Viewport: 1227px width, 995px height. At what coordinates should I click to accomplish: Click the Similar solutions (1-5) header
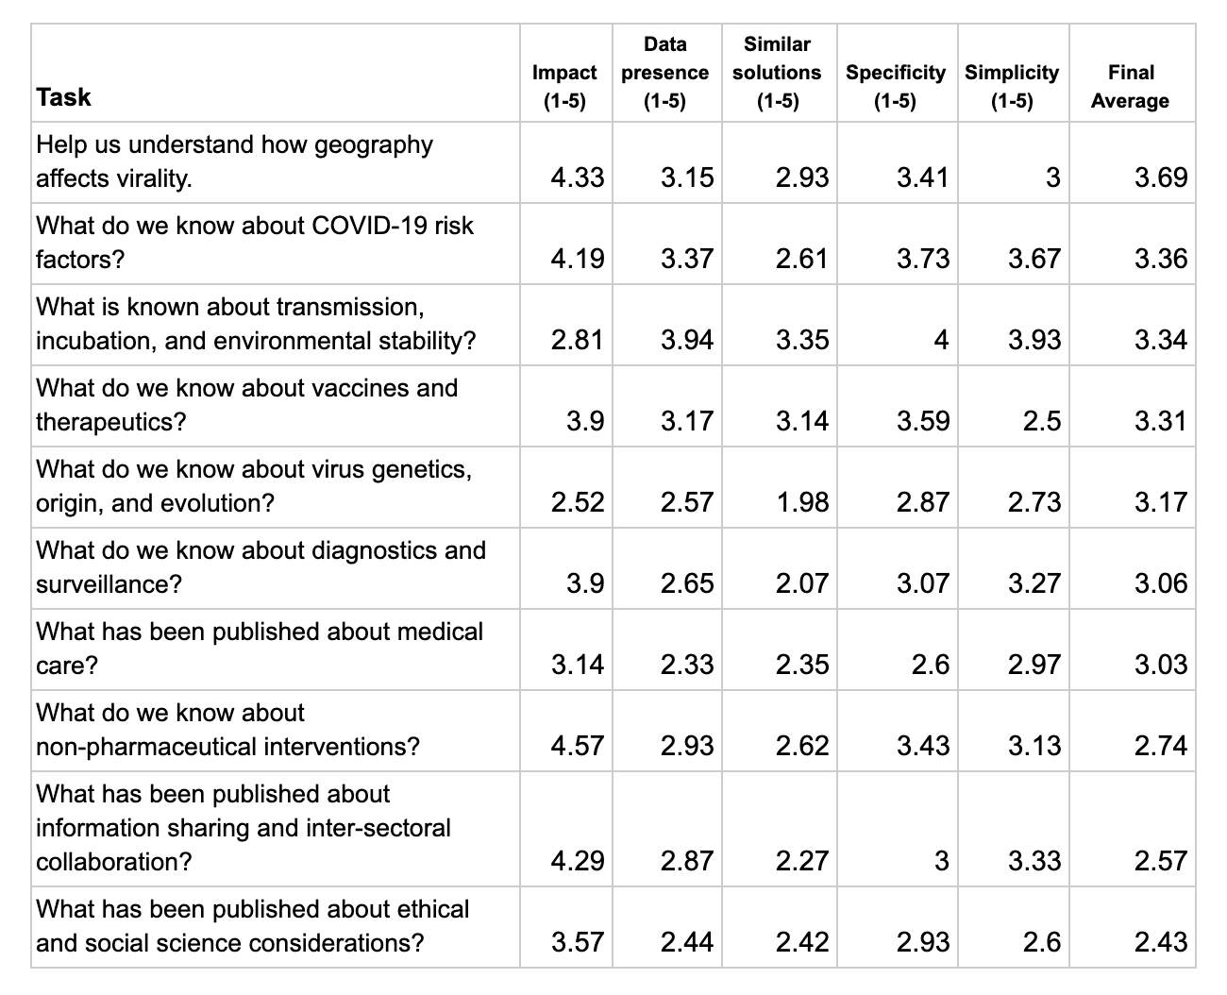tap(779, 74)
